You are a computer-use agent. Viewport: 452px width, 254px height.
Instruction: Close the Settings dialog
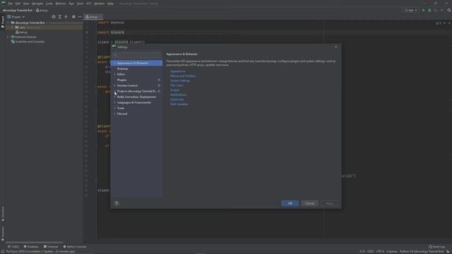[x=336, y=47]
